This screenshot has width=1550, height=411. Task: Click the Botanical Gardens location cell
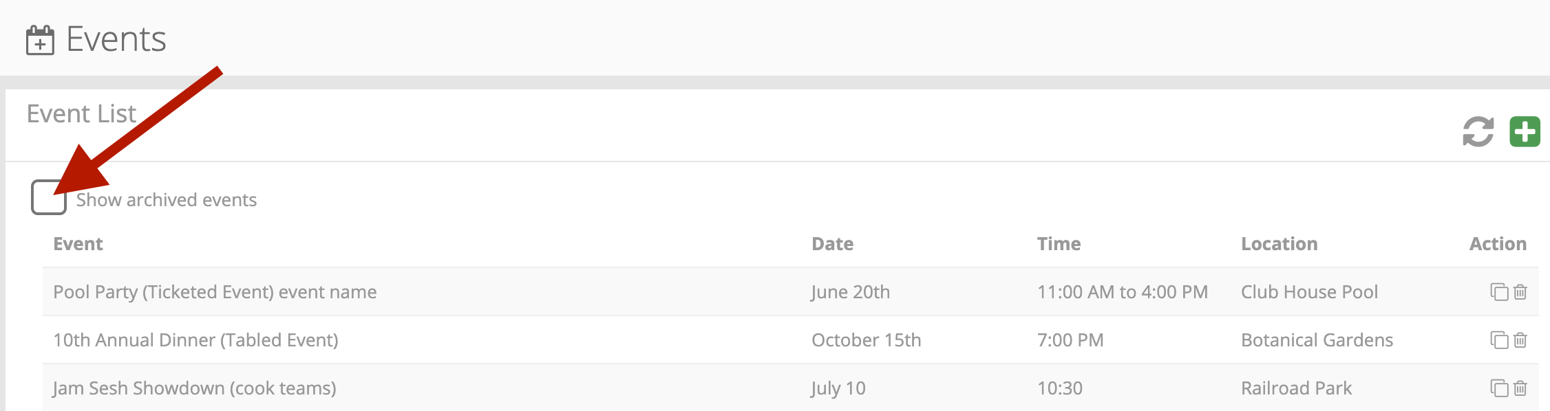[x=1317, y=340]
